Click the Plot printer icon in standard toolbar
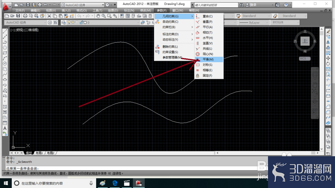Image resolution: width=335 pixels, height=188 pixels. pos(25,16)
